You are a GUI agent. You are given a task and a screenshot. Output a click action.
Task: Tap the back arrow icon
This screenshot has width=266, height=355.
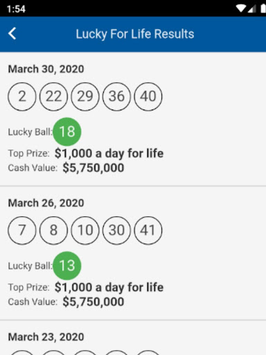pos(12,34)
